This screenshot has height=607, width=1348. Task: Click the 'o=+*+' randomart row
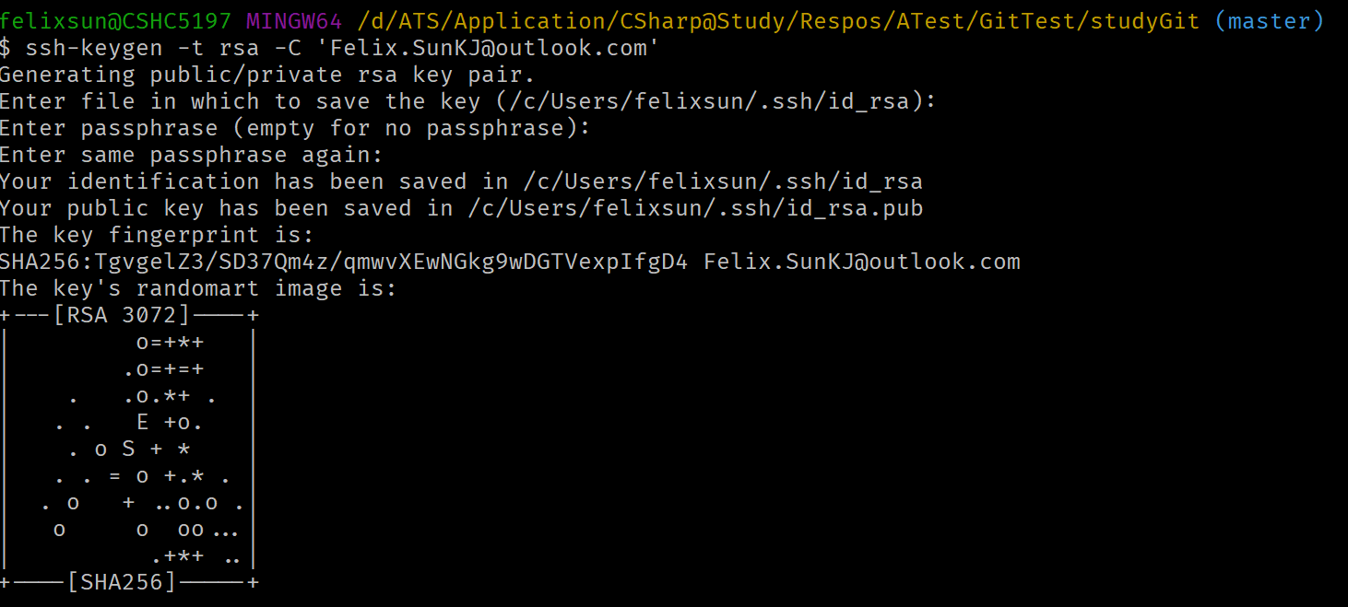point(171,343)
